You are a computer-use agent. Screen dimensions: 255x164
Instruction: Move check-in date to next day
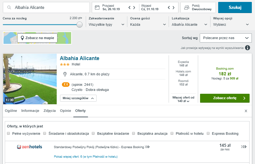pyautogui.click(x=134, y=8)
